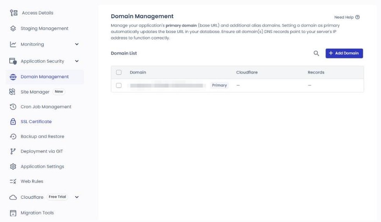The width and height of the screenshot is (381, 222).
Task: Click the Backup and Restore icon
Action: click(x=13, y=136)
